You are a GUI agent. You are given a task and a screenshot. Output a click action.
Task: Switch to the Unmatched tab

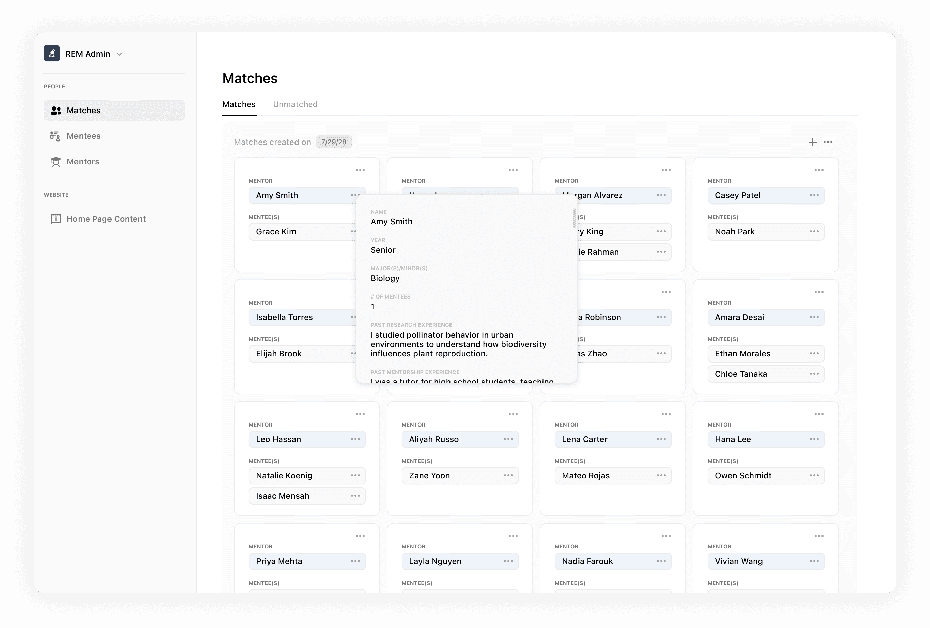tap(295, 104)
